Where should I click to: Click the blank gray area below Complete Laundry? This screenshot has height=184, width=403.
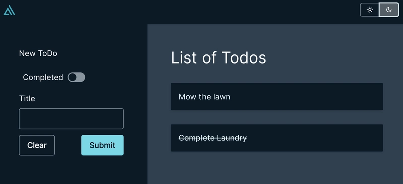pyautogui.click(x=275, y=168)
